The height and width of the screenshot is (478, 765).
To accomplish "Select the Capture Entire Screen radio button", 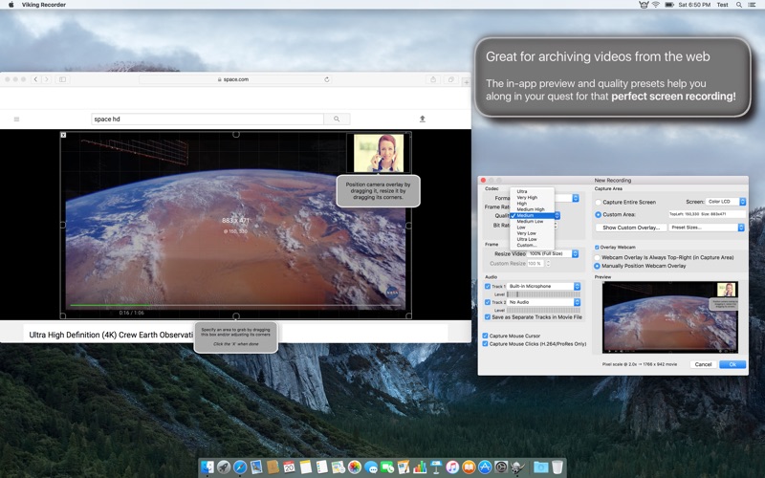I will tap(599, 202).
